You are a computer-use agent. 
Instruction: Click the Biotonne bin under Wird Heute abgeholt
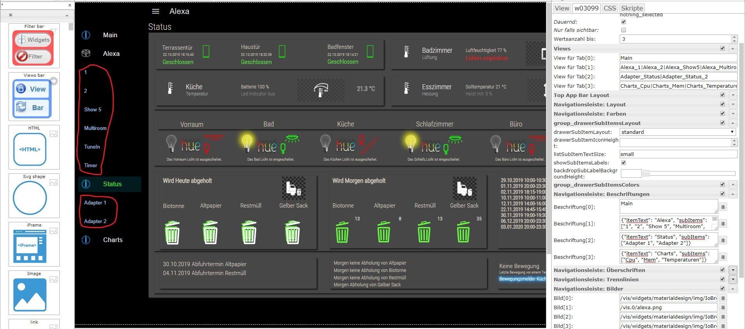click(172, 232)
